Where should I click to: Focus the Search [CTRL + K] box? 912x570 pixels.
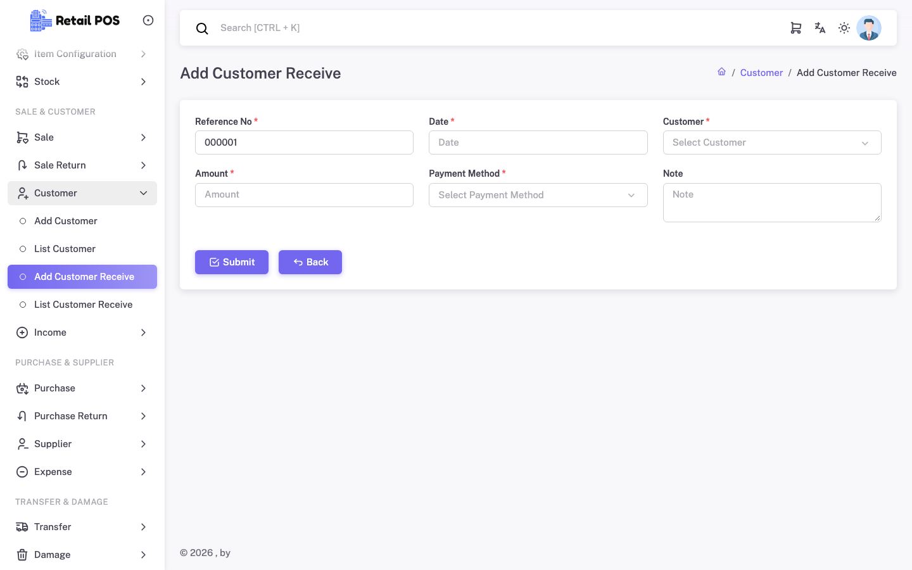(494, 28)
